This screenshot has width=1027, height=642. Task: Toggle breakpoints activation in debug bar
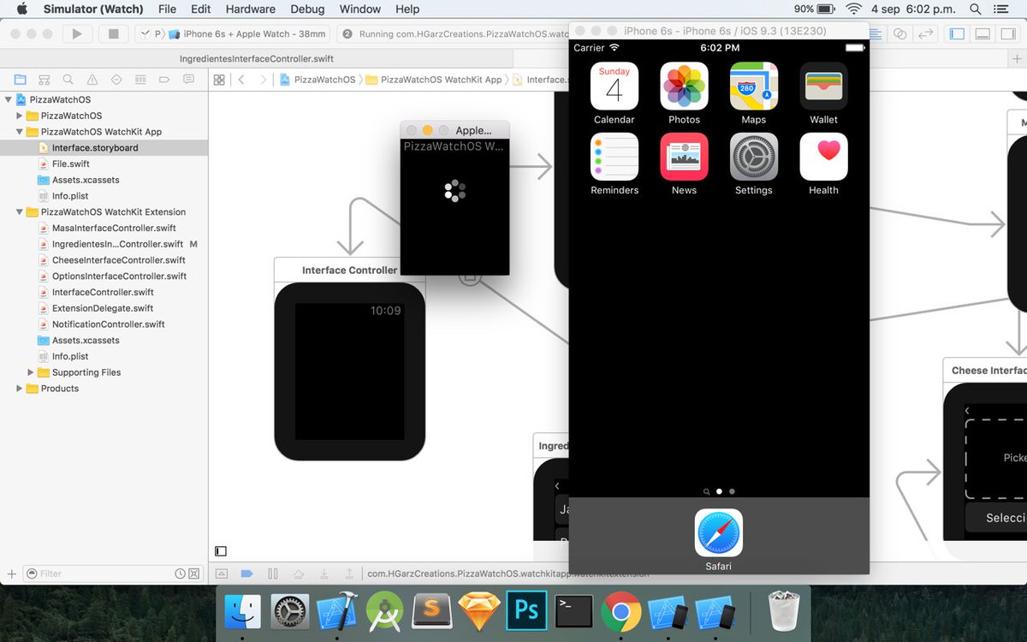[247, 574]
